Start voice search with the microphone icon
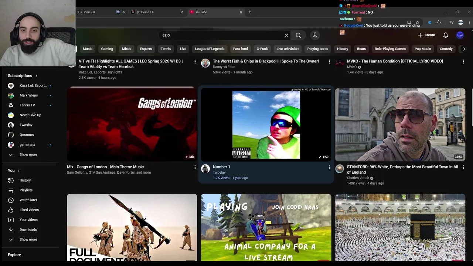The height and width of the screenshot is (266, 473). 315,35
